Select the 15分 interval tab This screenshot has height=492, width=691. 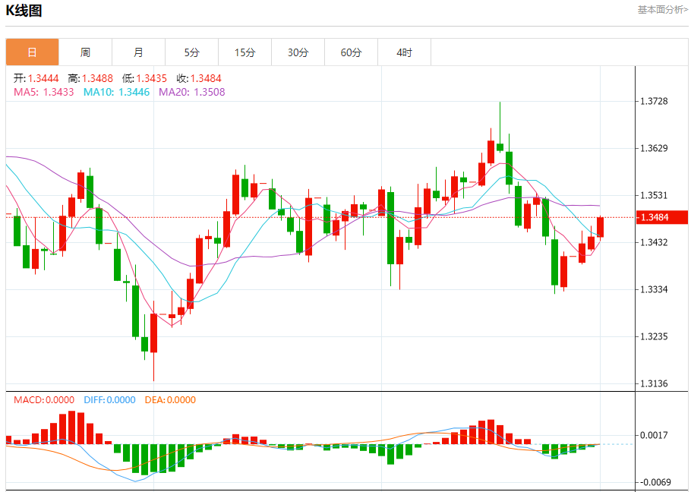point(245,52)
